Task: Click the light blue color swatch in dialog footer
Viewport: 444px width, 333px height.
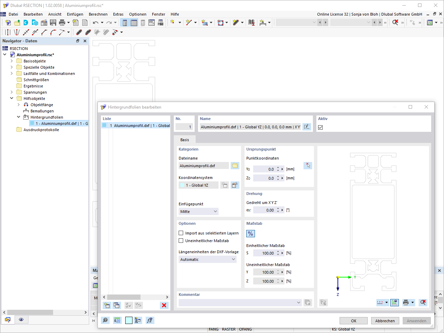Action: 129,321
